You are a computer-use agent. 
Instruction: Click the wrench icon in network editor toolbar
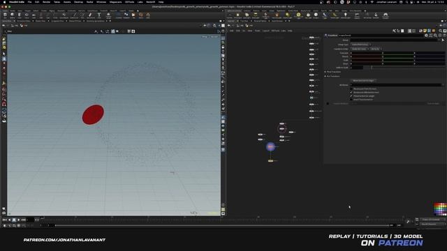[x=394, y=31]
